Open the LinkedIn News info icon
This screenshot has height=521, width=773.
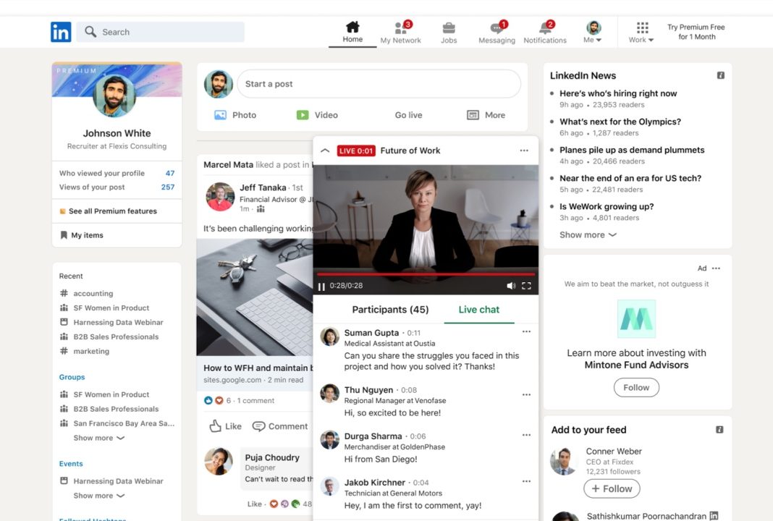(x=720, y=75)
